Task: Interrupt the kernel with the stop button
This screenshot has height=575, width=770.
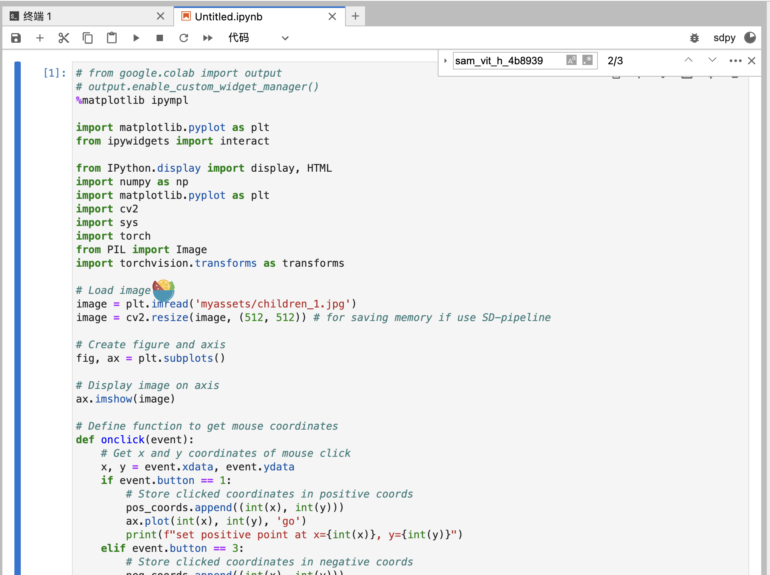Action: (x=160, y=38)
